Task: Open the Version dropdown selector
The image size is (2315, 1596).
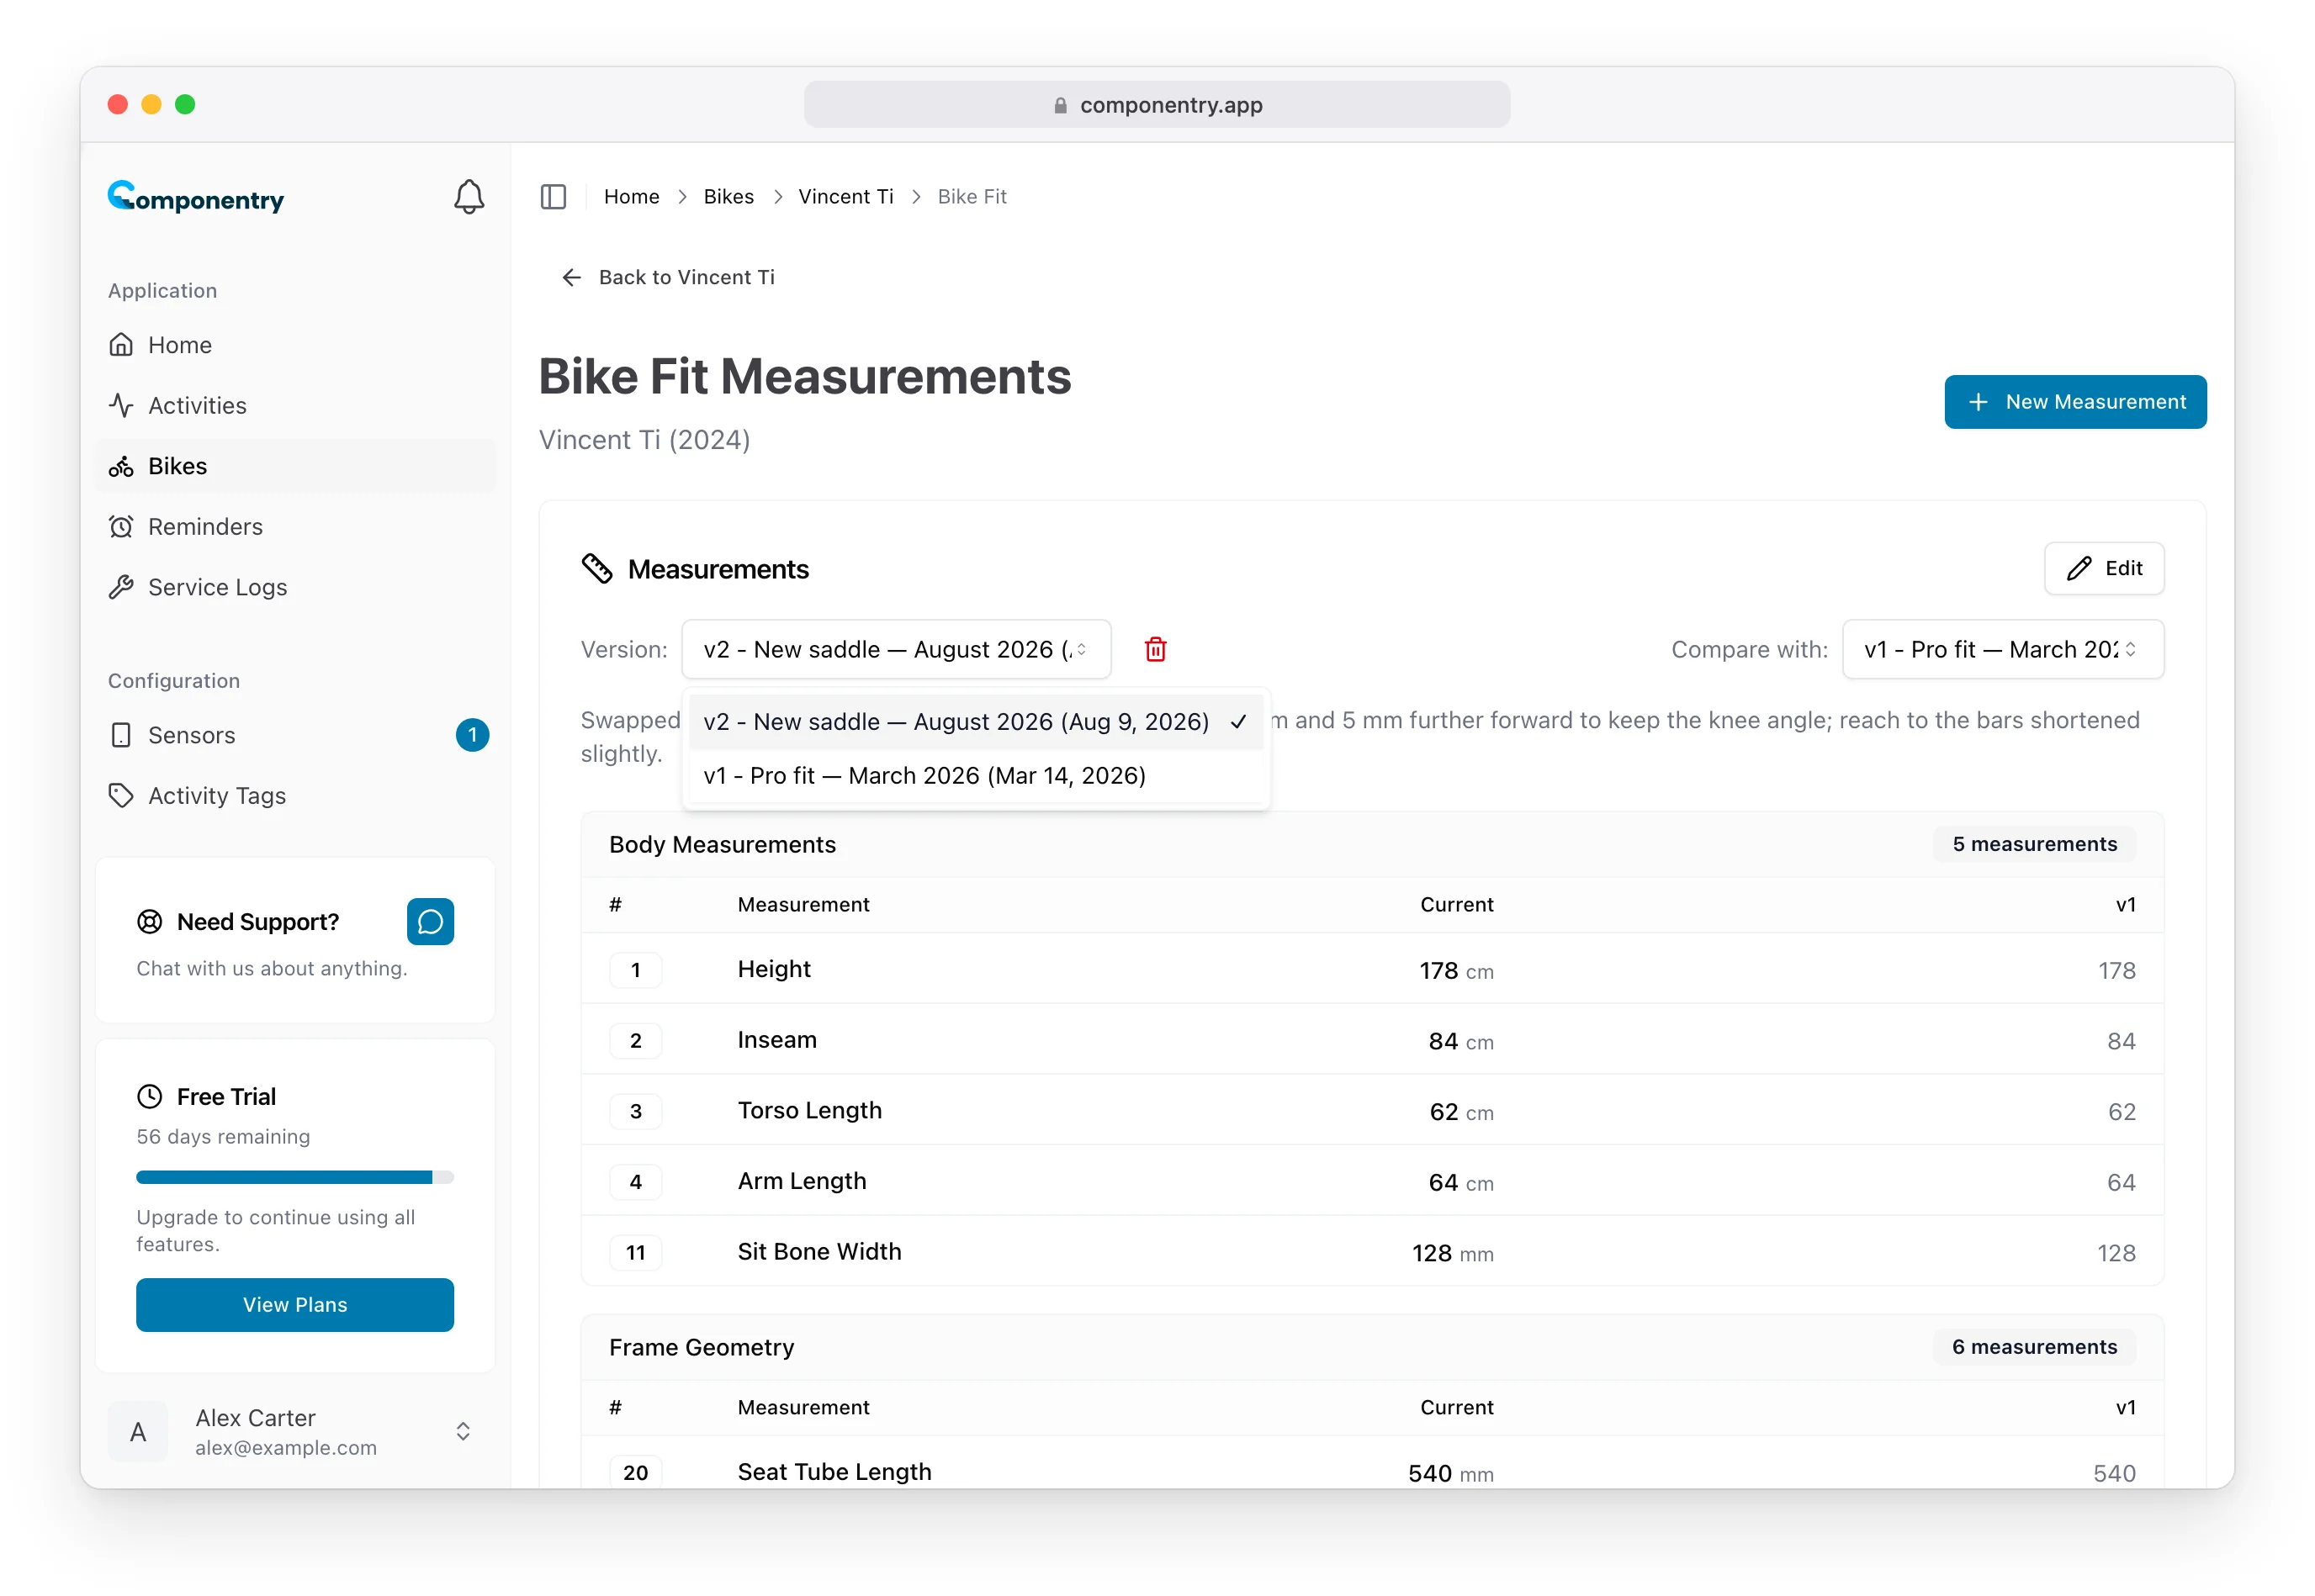Action: pos(895,649)
